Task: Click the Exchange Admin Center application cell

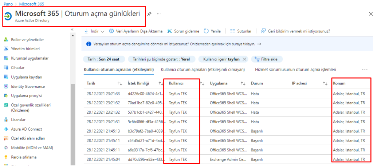Action: pyautogui.click(x=228, y=159)
